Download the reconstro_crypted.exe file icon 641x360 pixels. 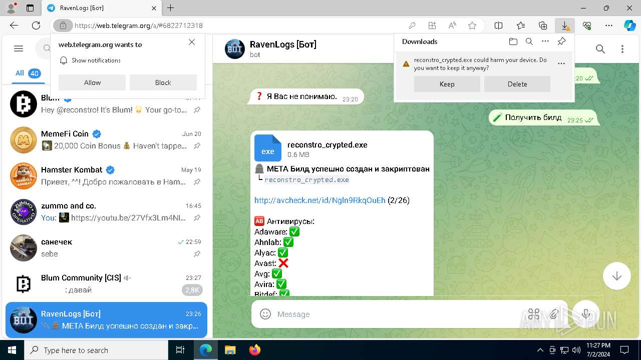pyautogui.click(x=268, y=148)
